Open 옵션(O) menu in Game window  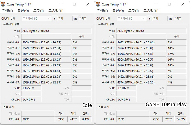point(118,11)
